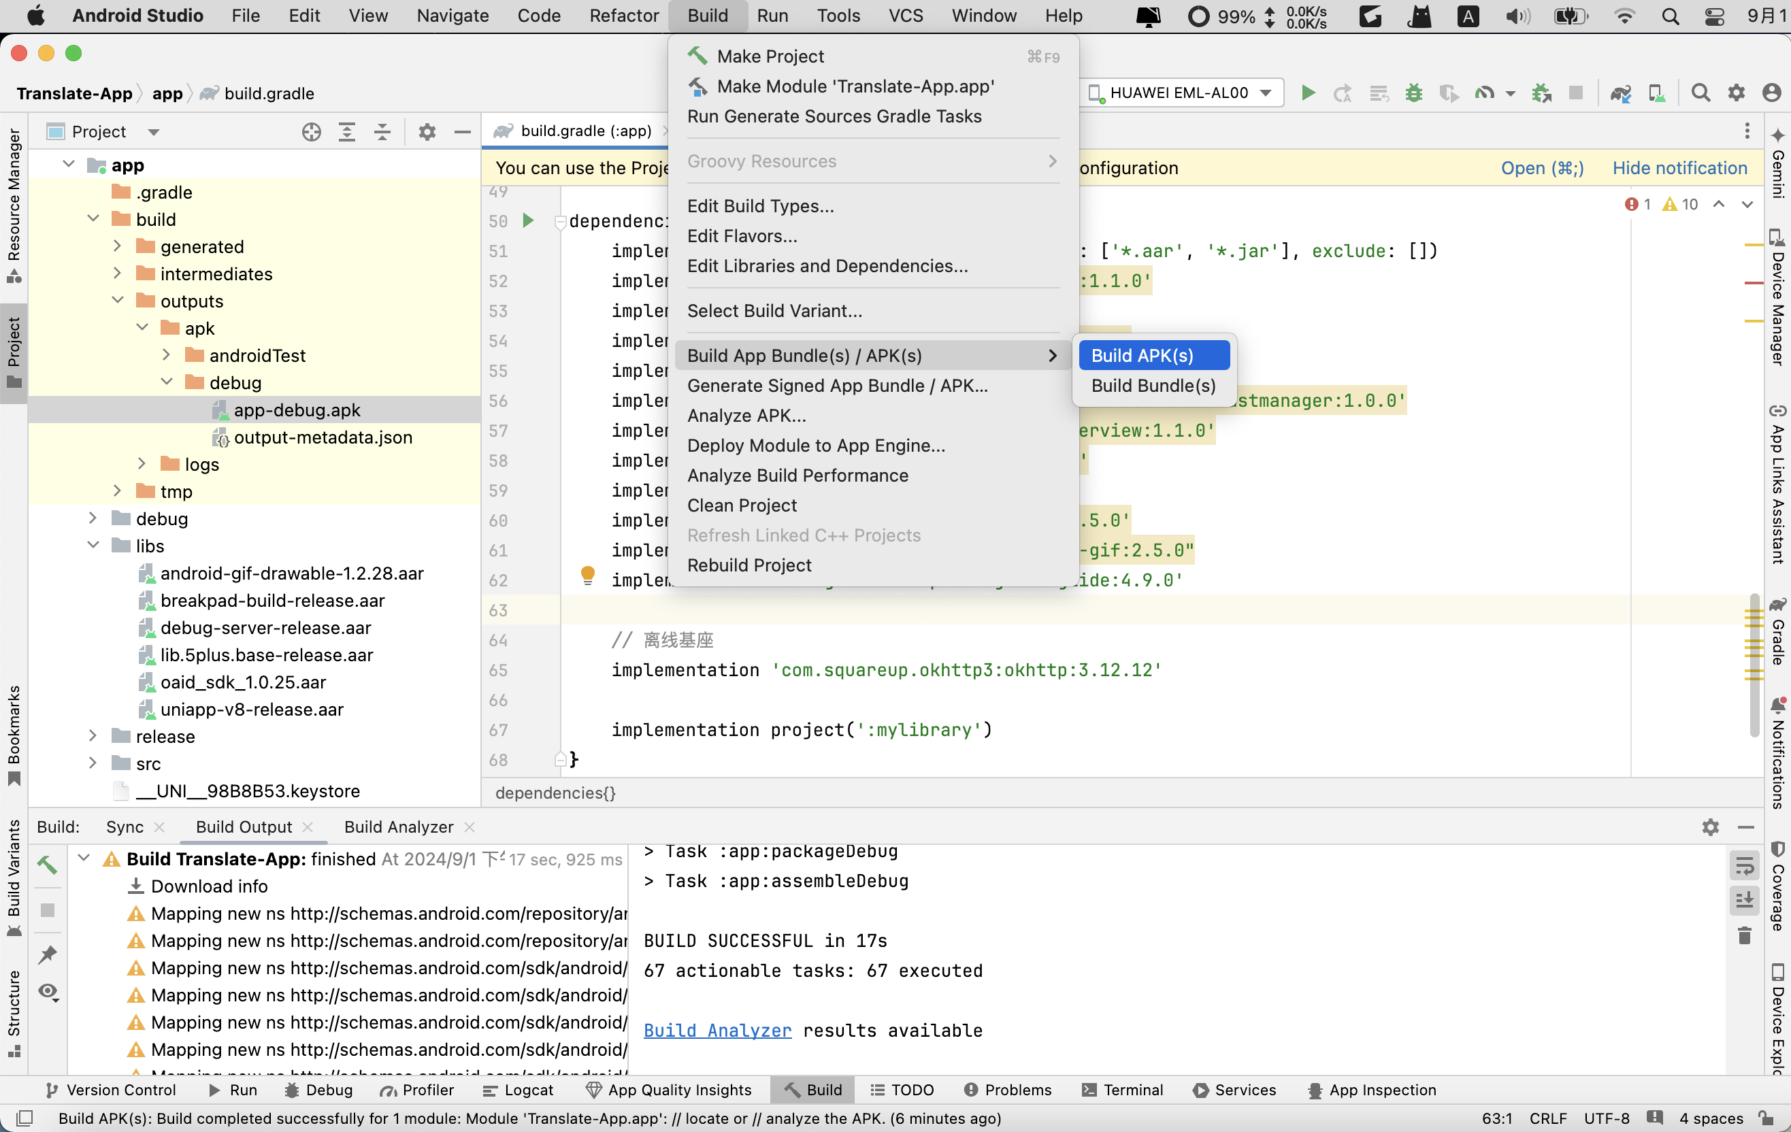Open Version Control tool window
The height and width of the screenshot is (1132, 1791).
[111, 1091]
